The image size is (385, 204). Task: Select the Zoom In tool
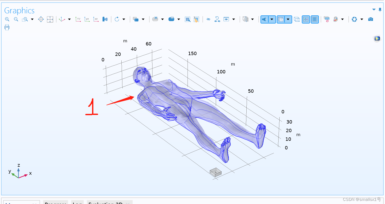coord(7,19)
